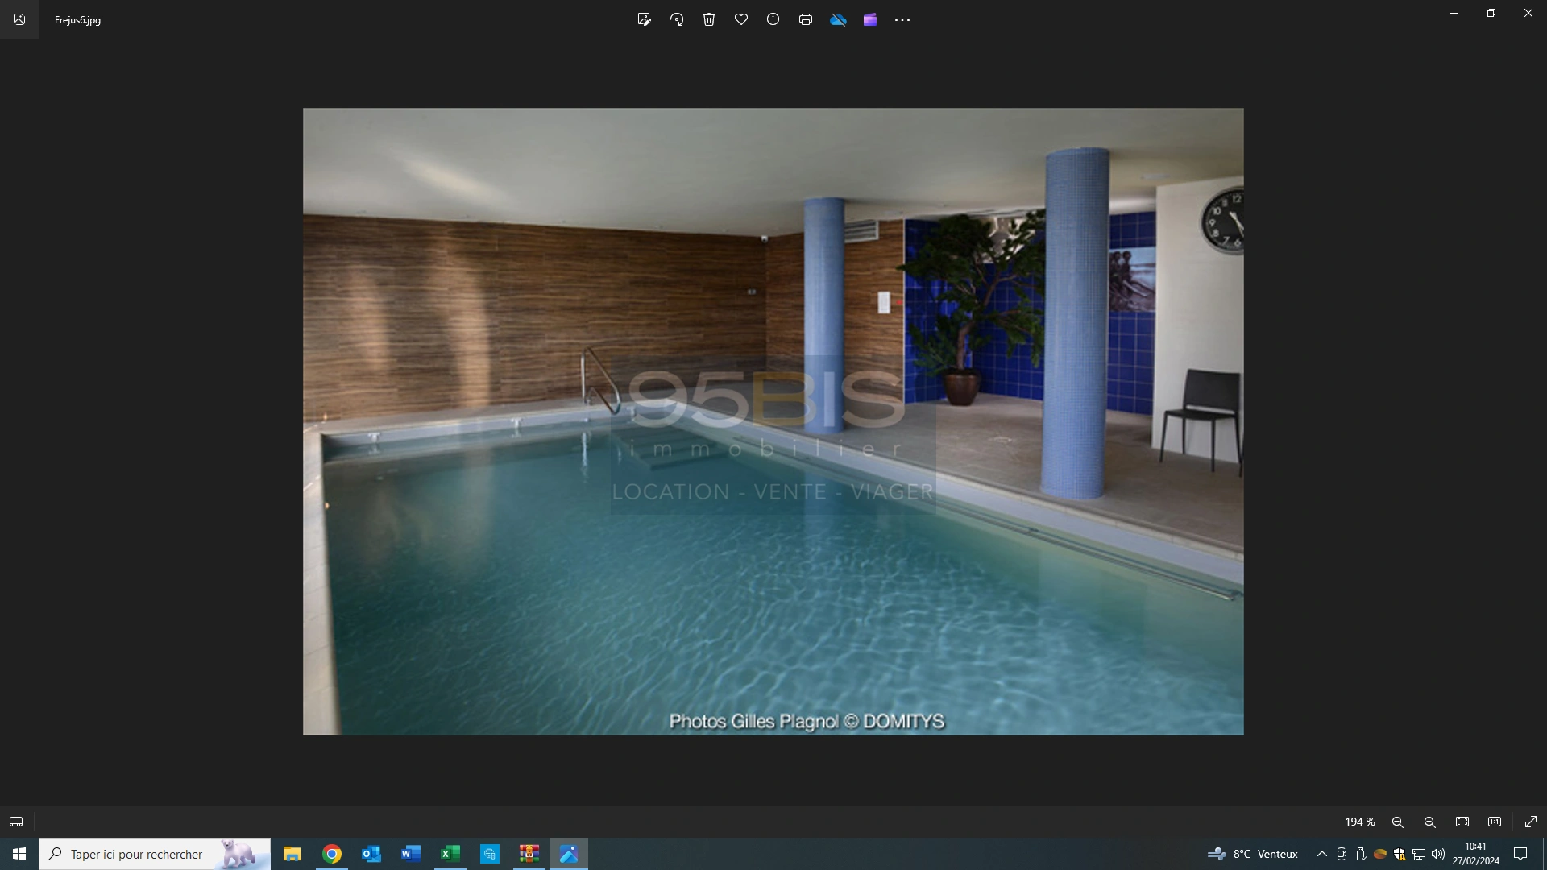Click the Meet Now camera tray icon

(x=1342, y=854)
